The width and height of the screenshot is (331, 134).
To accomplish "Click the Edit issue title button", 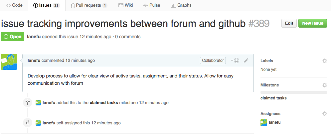I will [289, 23].
